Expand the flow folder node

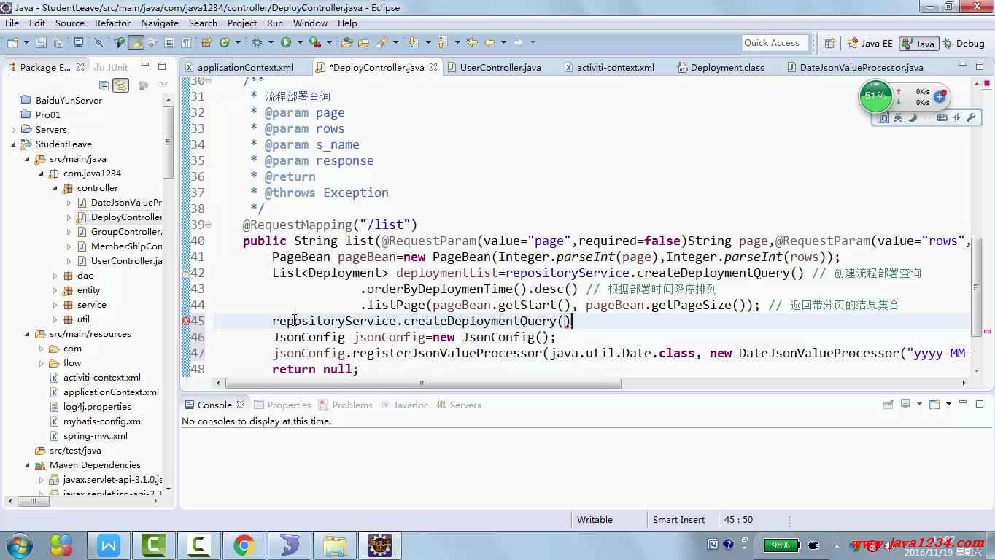(42, 363)
